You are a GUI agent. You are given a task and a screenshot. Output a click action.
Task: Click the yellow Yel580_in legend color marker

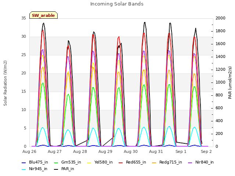coord(89,163)
